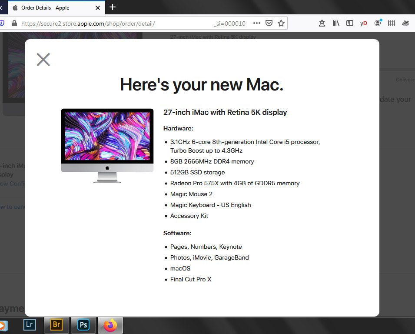Save page to Pocket
The height and width of the screenshot is (334, 415).
coord(269,23)
